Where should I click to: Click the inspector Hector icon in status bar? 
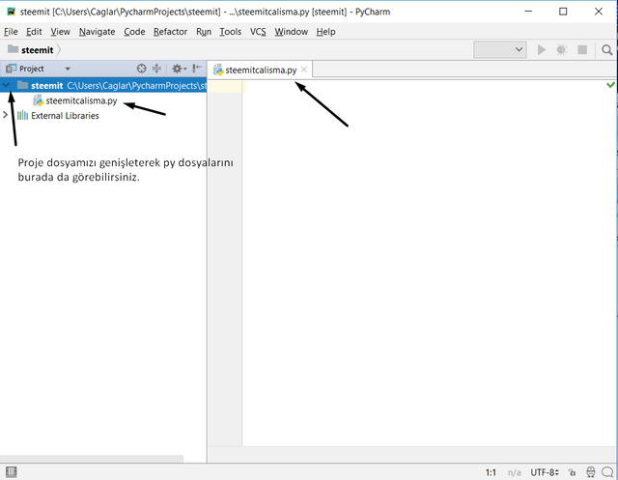tap(590, 471)
